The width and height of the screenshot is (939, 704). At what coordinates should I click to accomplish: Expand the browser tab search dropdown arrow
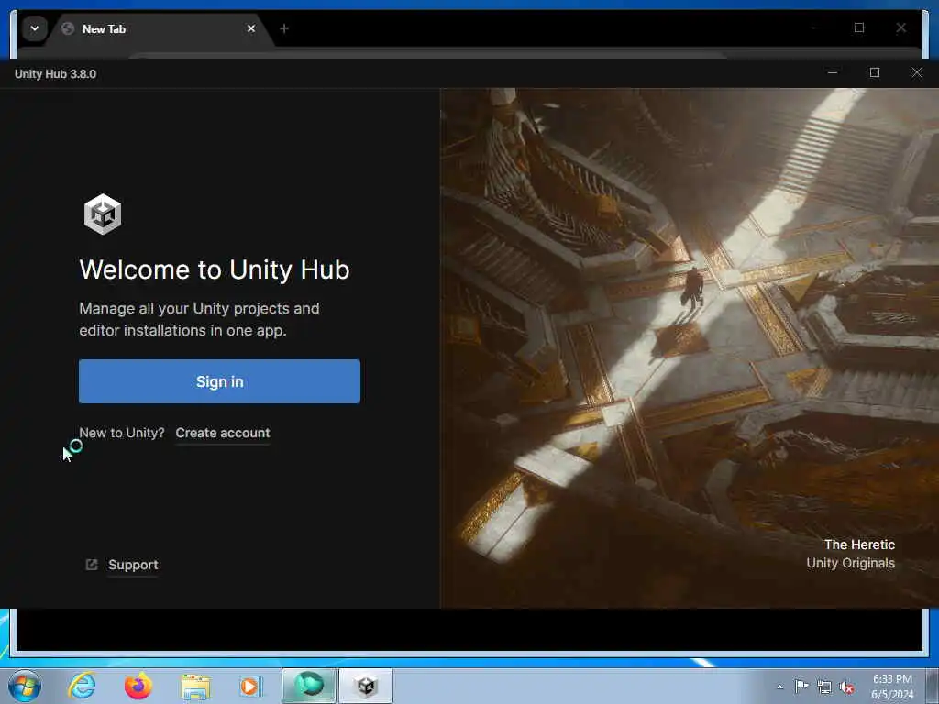coord(35,28)
